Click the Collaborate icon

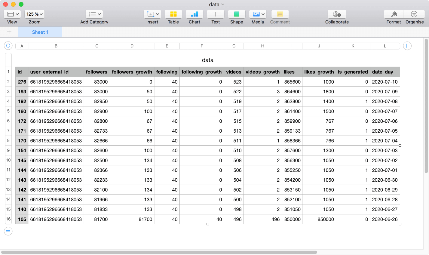[x=337, y=14]
